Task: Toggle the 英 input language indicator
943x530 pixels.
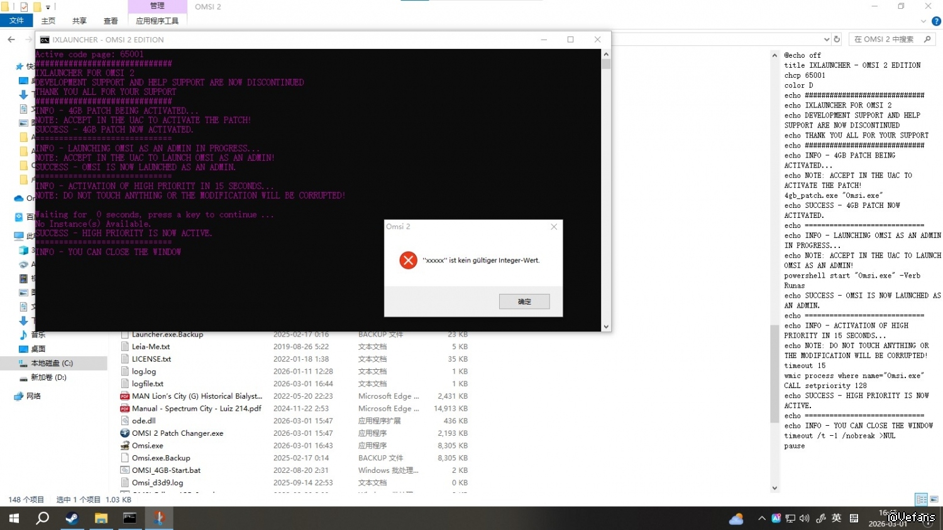Action: pos(837,519)
